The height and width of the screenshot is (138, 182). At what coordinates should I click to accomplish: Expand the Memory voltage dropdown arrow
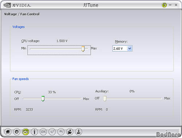click(x=130, y=49)
